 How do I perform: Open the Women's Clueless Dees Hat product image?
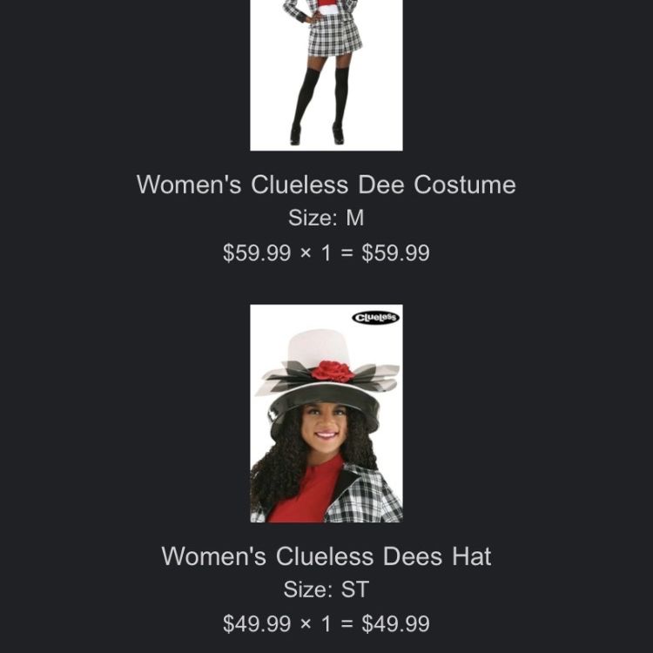click(326, 413)
